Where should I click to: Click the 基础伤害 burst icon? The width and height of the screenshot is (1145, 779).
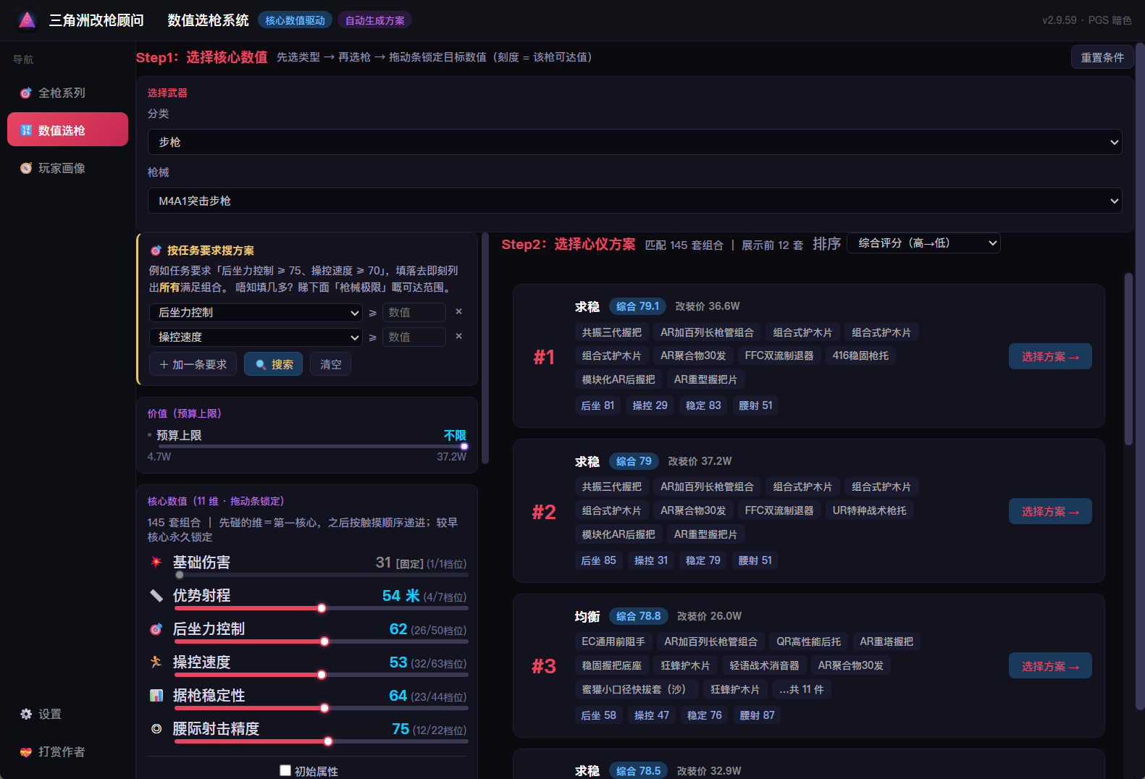click(x=156, y=562)
